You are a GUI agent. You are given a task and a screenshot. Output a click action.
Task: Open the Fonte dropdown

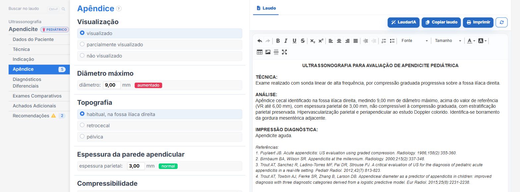(415, 41)
